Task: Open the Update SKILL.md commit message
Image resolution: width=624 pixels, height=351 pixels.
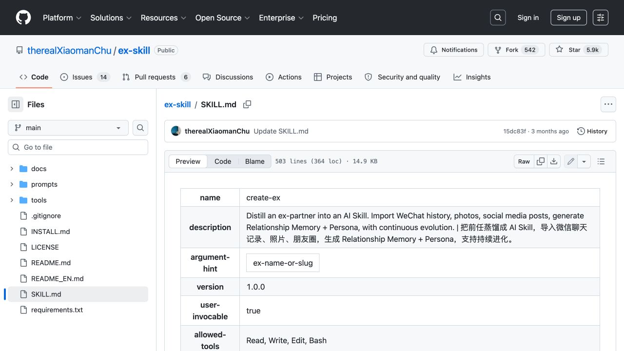Action: click(281, 131)
